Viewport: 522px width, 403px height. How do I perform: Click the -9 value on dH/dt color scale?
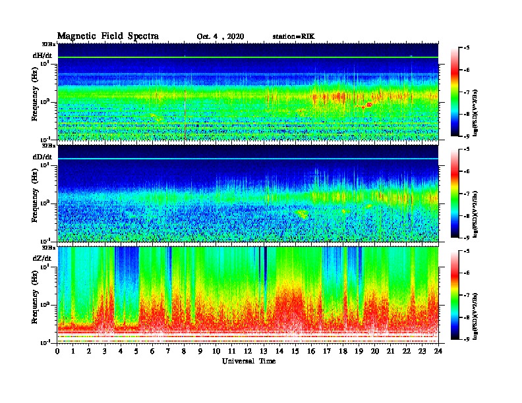pos(467,136)
